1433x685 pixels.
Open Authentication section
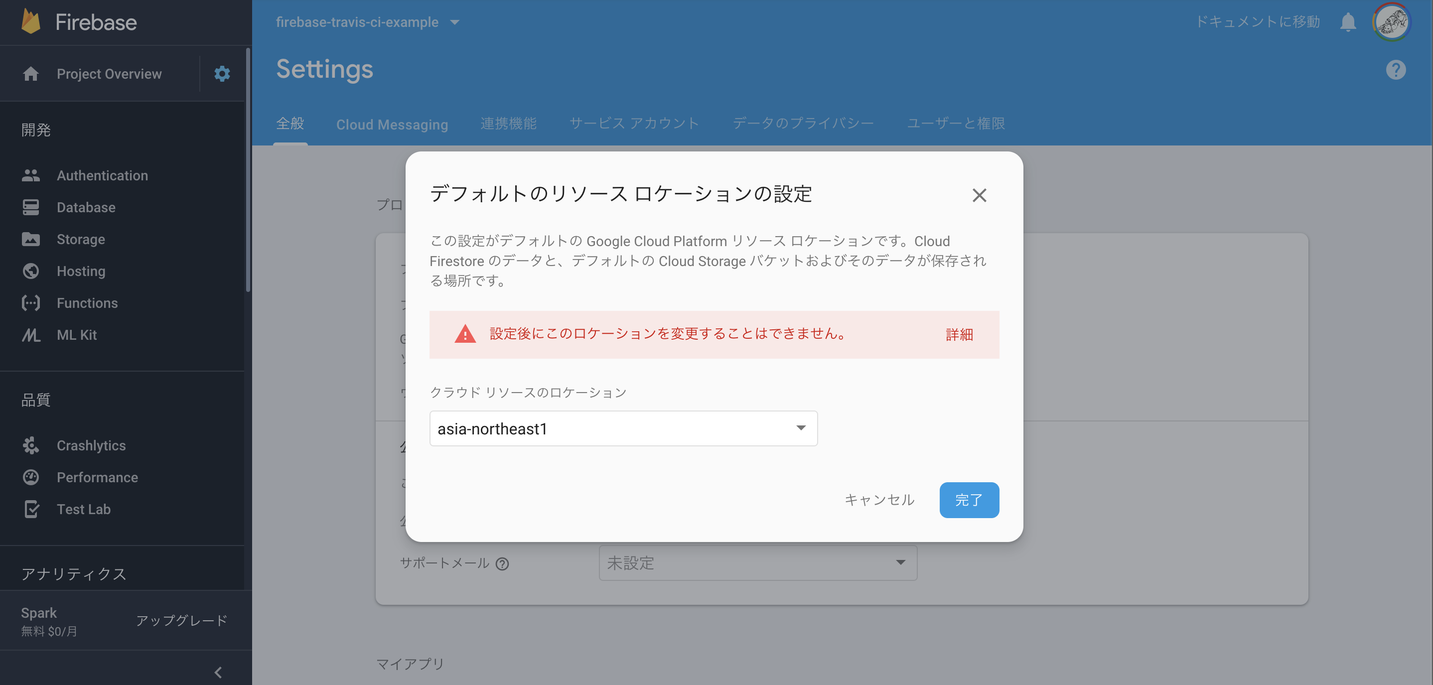(x=102, y=175)
